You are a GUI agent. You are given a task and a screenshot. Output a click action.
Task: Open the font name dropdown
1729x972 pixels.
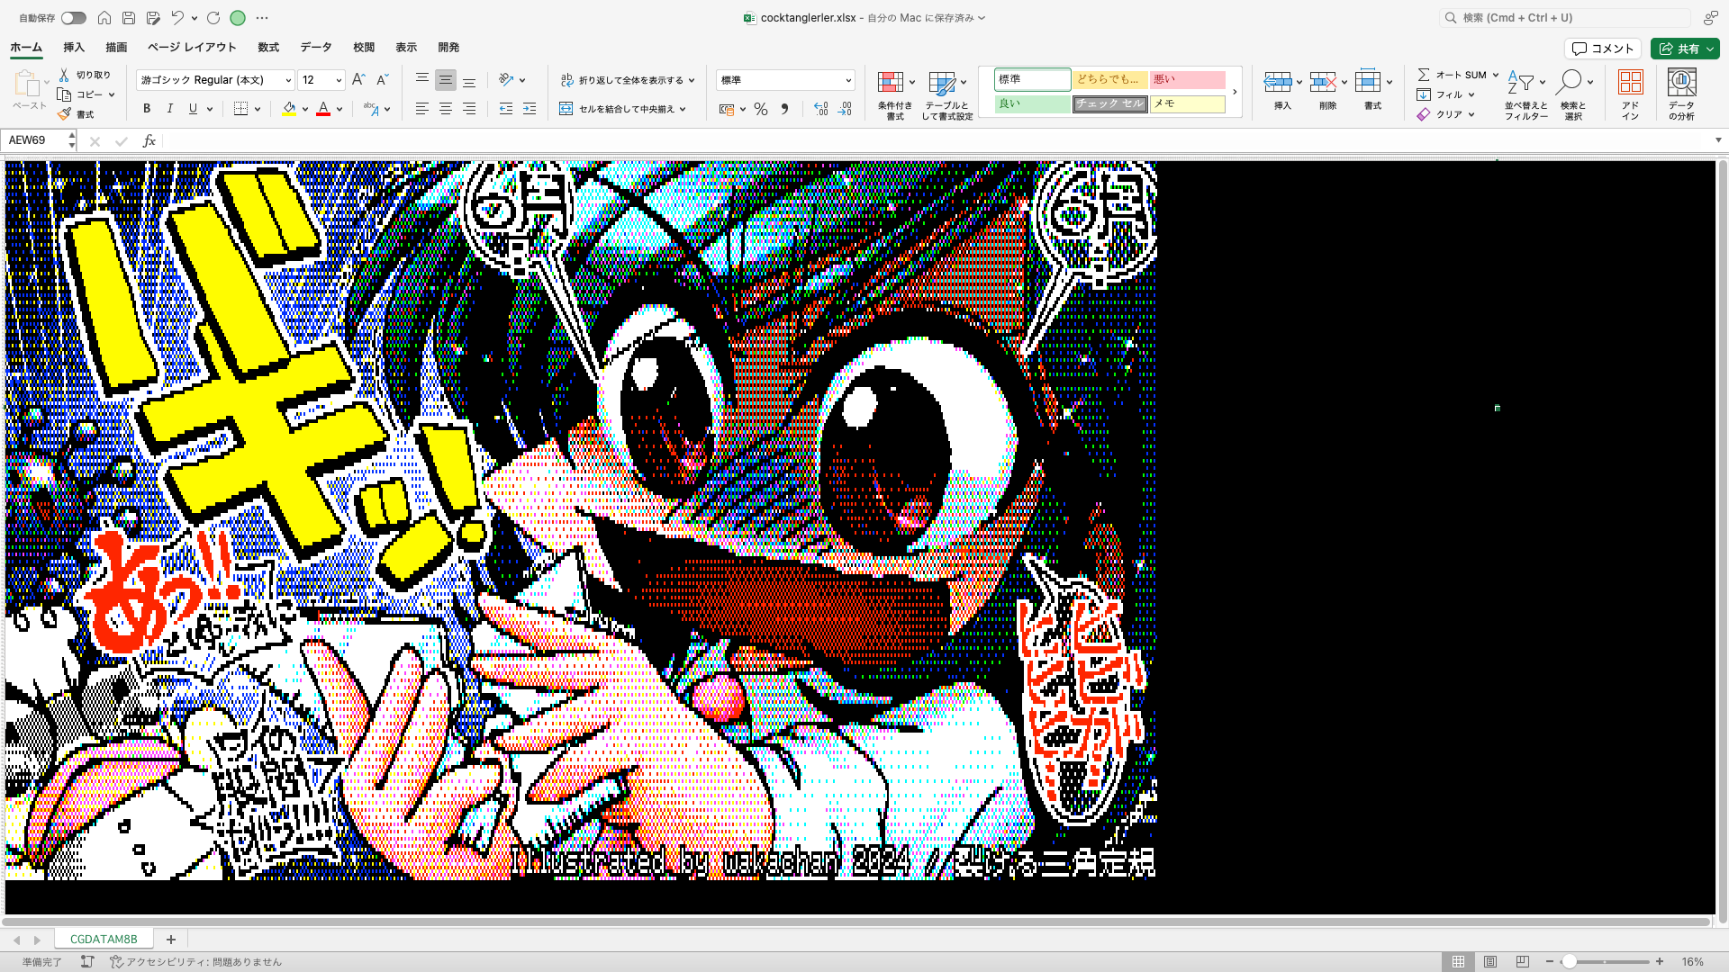(288, 80)
